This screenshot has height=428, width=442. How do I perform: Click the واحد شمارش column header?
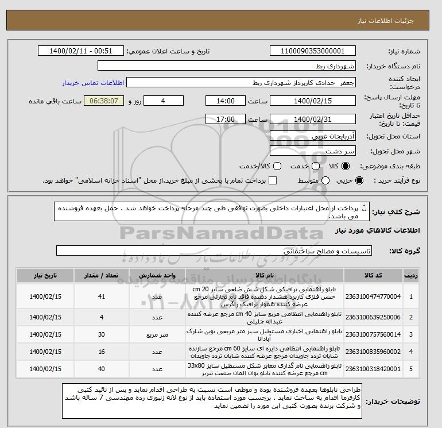(157, 275)
